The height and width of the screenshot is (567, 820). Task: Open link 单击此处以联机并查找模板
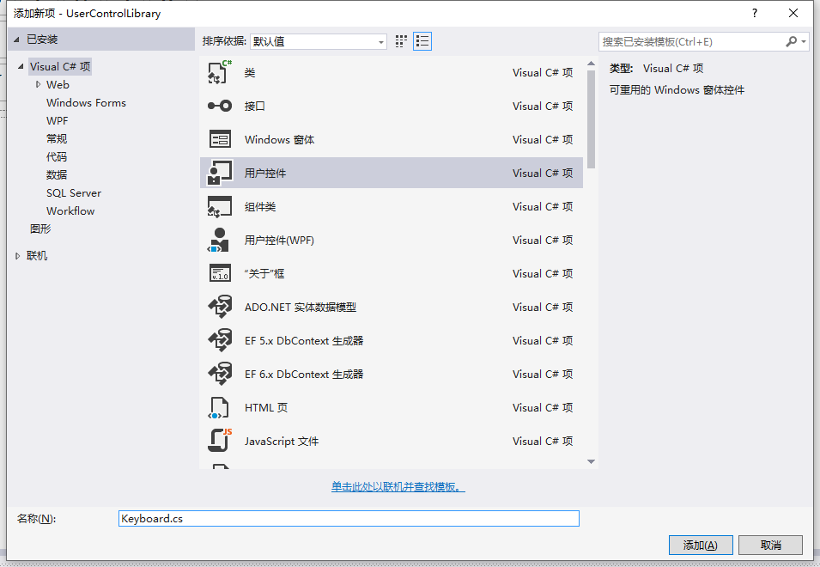coord(398,487)
